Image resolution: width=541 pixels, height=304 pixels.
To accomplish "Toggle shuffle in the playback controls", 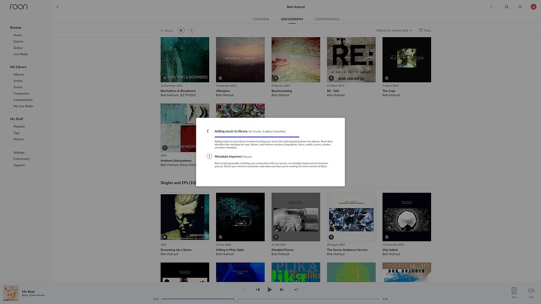I will [x=244, y=289].
